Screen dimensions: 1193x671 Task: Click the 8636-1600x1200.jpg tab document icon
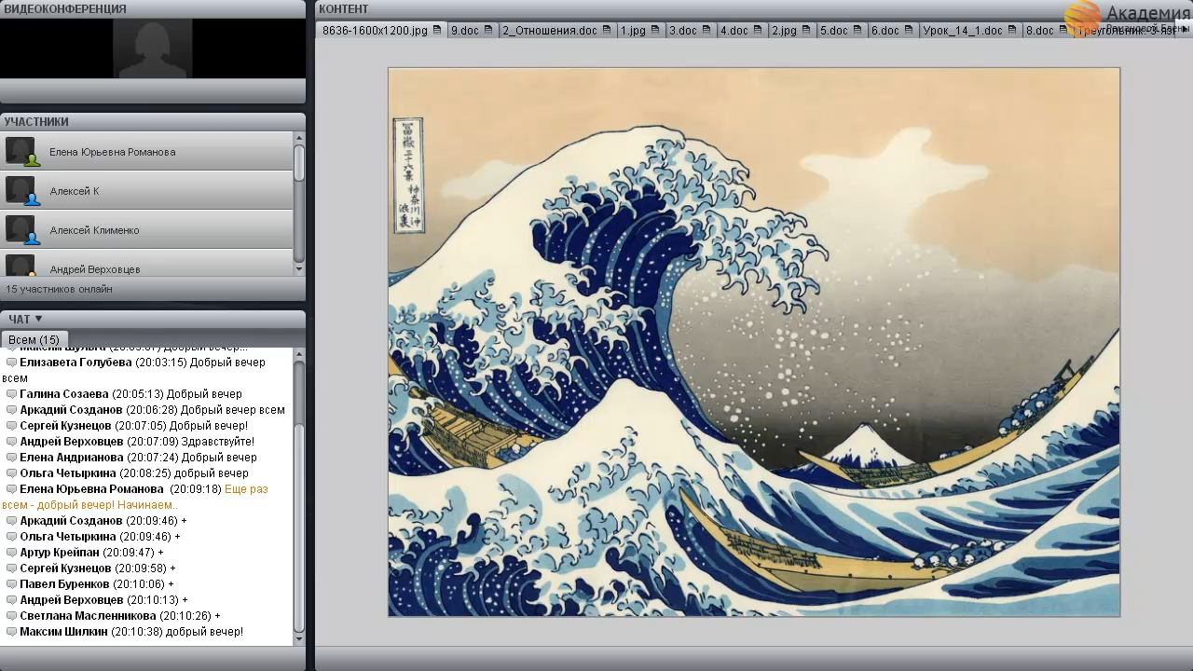(x=438, y=31)
